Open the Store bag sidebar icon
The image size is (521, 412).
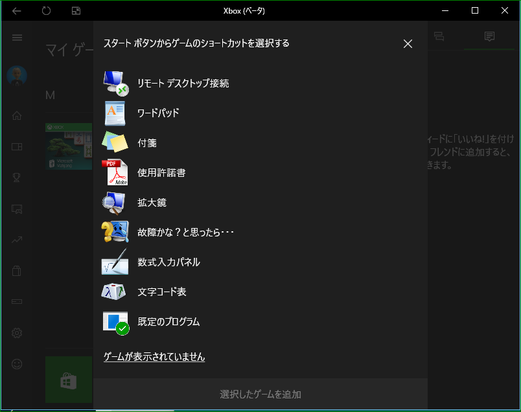(17, 271)
